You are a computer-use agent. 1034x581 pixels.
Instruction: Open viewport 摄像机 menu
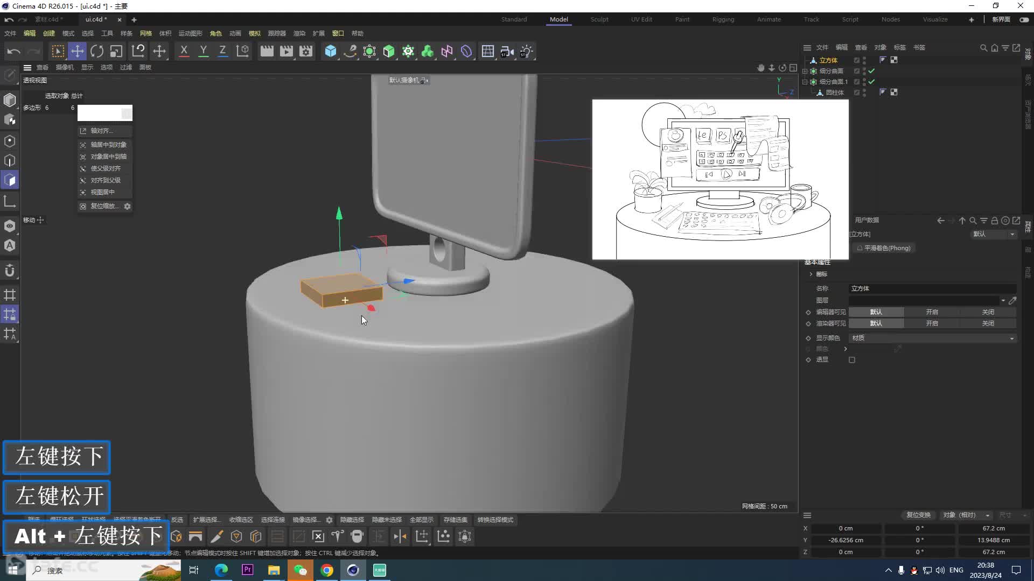tap(65, 67)
